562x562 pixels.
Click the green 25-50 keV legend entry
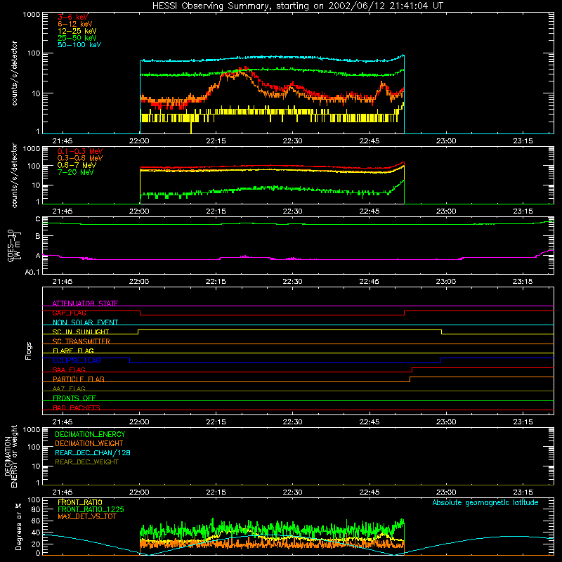(x=77, y=38)
